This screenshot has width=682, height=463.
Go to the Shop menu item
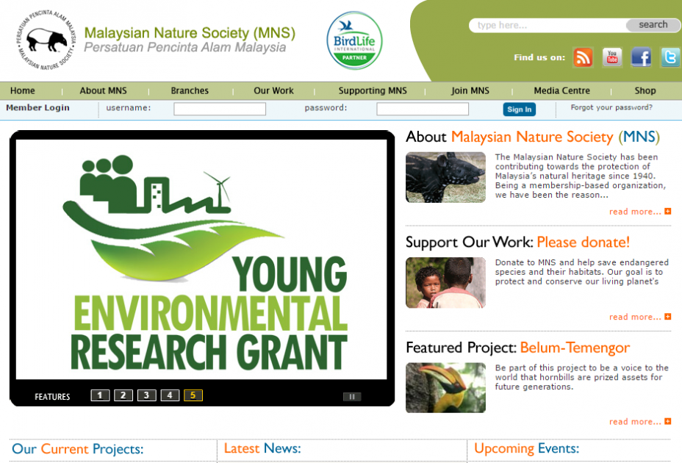645,90
